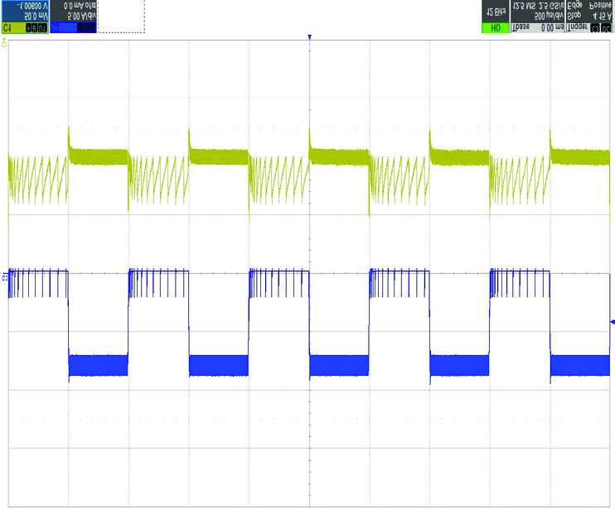The width and height of the screenshot is (615, 509).
Task: Open the blue C2 channel descriptor box
Action: [73, 17]
